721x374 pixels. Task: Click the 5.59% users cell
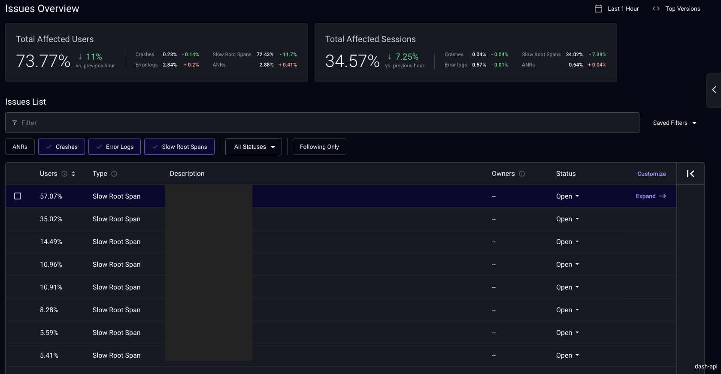click(x=49, y=332)
